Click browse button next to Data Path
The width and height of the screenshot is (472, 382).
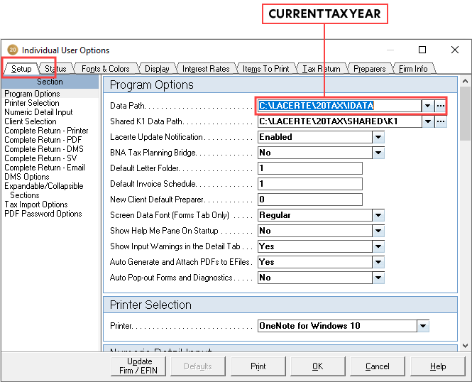[441, 106]
